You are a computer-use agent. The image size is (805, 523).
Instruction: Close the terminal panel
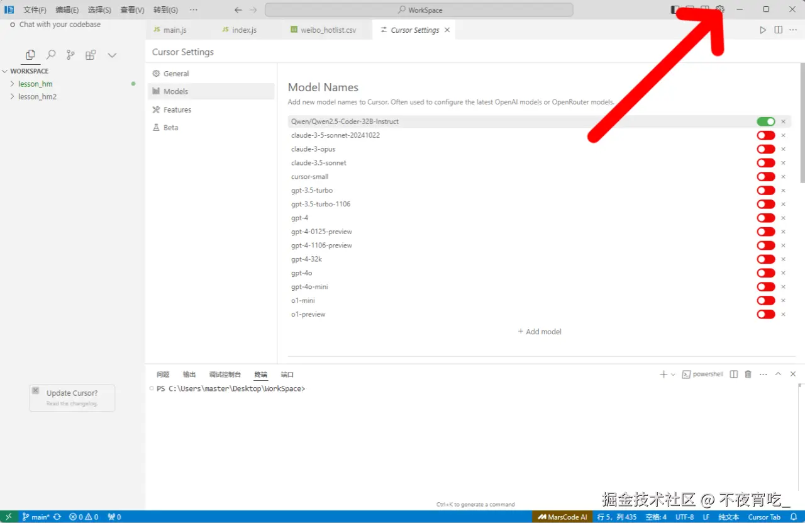(x=793, y=374)
